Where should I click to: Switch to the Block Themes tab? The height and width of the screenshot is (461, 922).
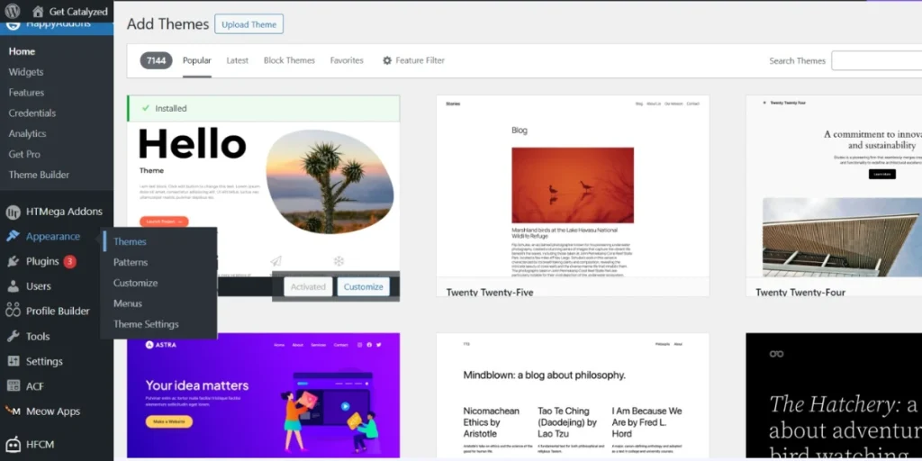289,60
